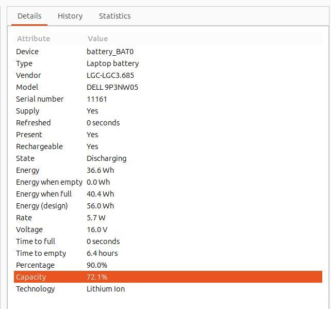Viewport: 331px width, 309px height.
Task: Select the Energy 36.6 Wh row
Action: pyautogui.click(x=168, y=170)
